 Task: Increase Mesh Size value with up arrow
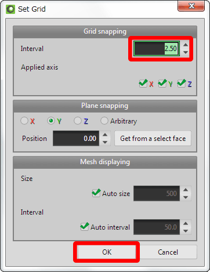pyautogui.click(x=186, y=190)
